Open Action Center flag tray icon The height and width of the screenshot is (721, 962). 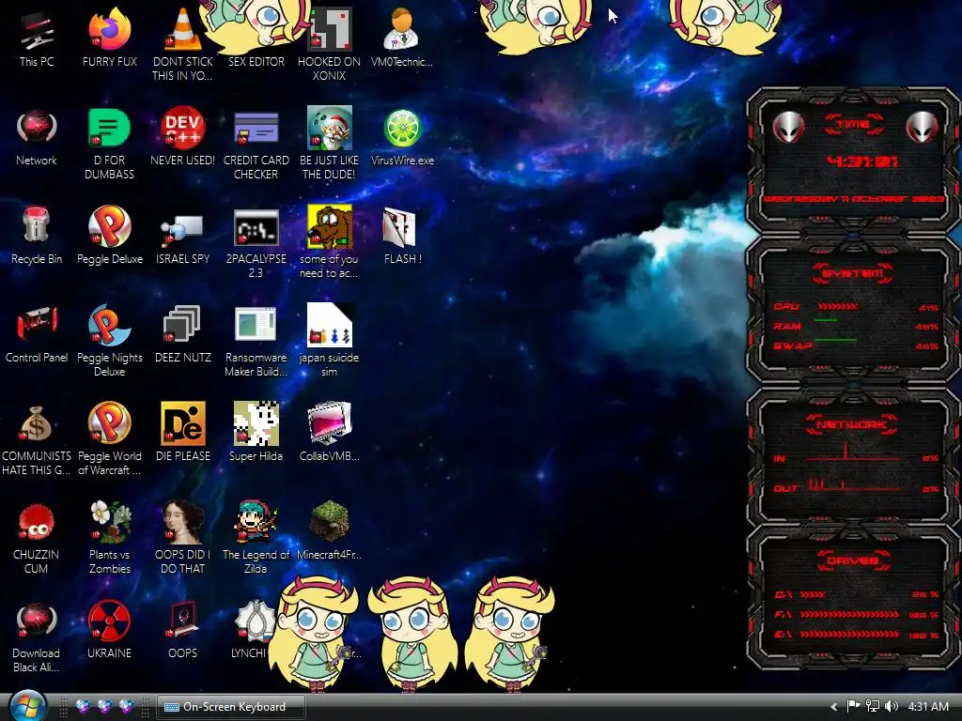pos(853,706)
